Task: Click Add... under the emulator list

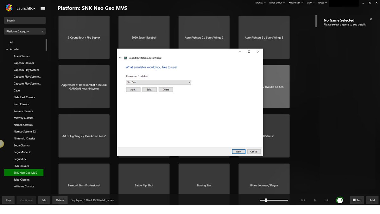Action: [x=133, y=90]
